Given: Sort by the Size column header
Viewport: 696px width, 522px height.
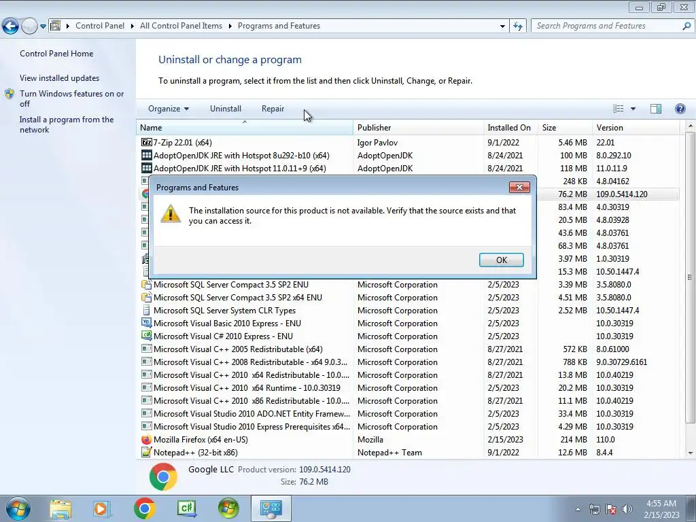Looking at the screenshot, I should pyautogui.click(x=565, y=128).
